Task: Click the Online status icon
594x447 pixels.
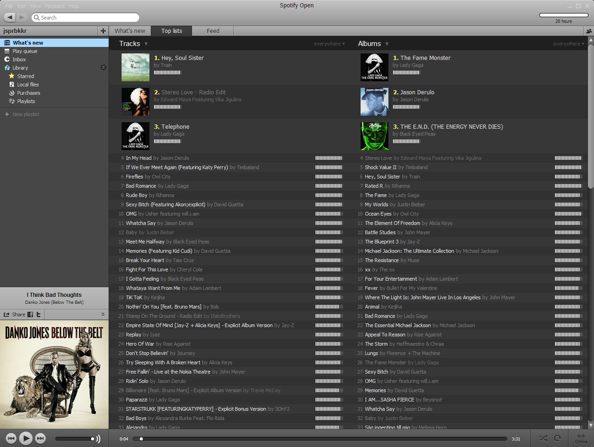Action: click(581, 438)
